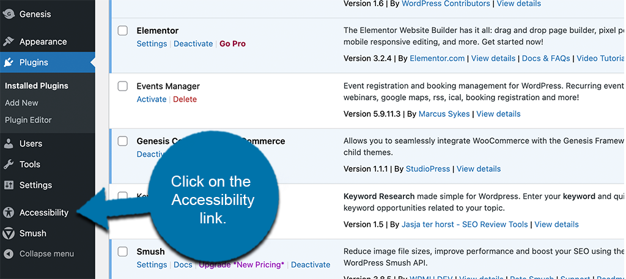626x279 pixels.
Task: Open the Genesis menu item
Action: [35, 15]
